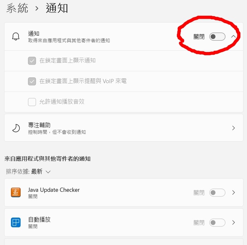The height and width of the screenshot is (245, 247).
Task: Expand Java Update Checker details chevron
Action: pos(234,192)
